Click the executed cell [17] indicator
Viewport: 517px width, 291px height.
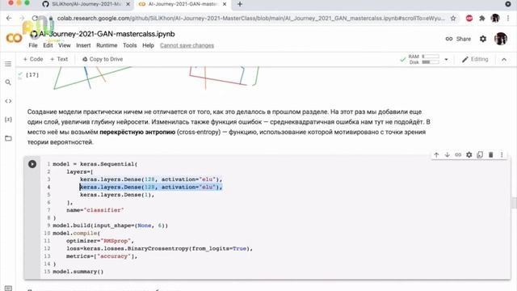32,75
